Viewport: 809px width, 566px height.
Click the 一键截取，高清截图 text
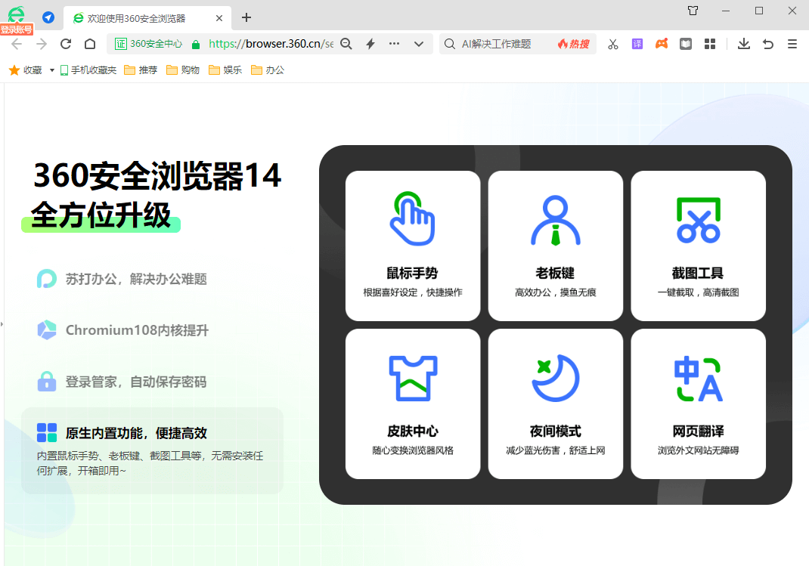coord(699,292)
